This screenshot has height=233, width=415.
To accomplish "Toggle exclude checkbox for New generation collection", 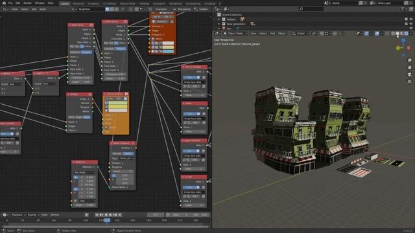I will (407, 24).
